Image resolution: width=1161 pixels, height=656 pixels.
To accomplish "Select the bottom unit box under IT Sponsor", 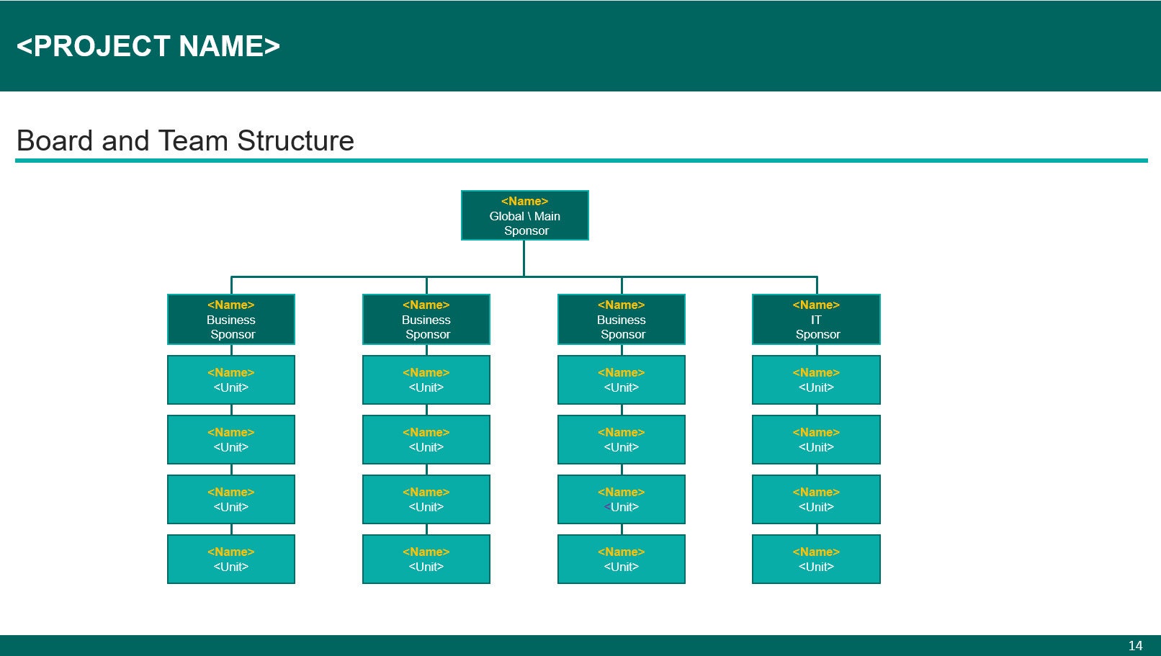I will click(816, 559).
